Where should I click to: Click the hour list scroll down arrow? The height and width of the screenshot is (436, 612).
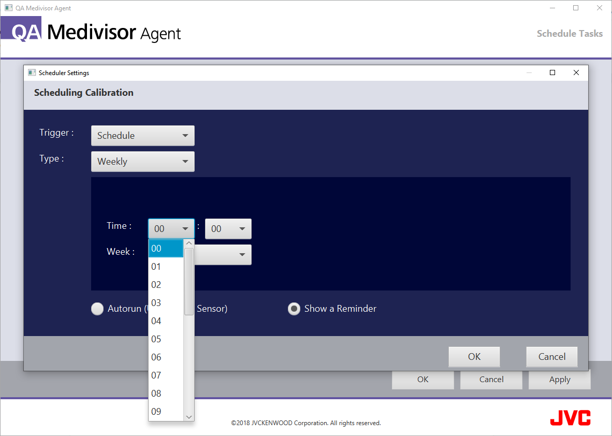[189, 417]
